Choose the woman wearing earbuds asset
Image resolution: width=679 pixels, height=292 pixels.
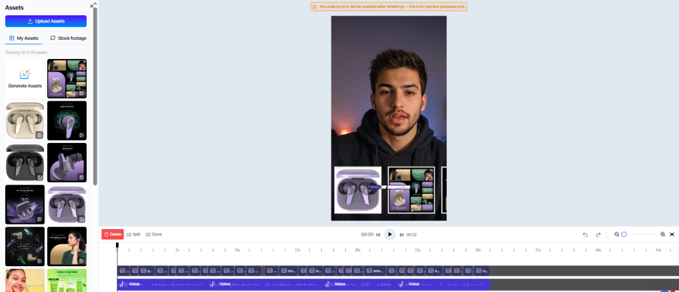[67, 246]
